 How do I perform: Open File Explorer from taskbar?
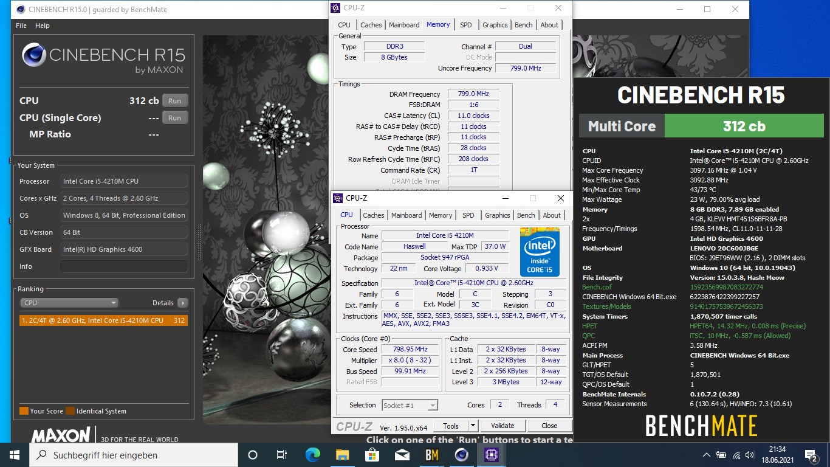tap(342, 455)
